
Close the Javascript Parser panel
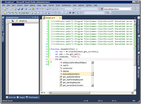37,17
